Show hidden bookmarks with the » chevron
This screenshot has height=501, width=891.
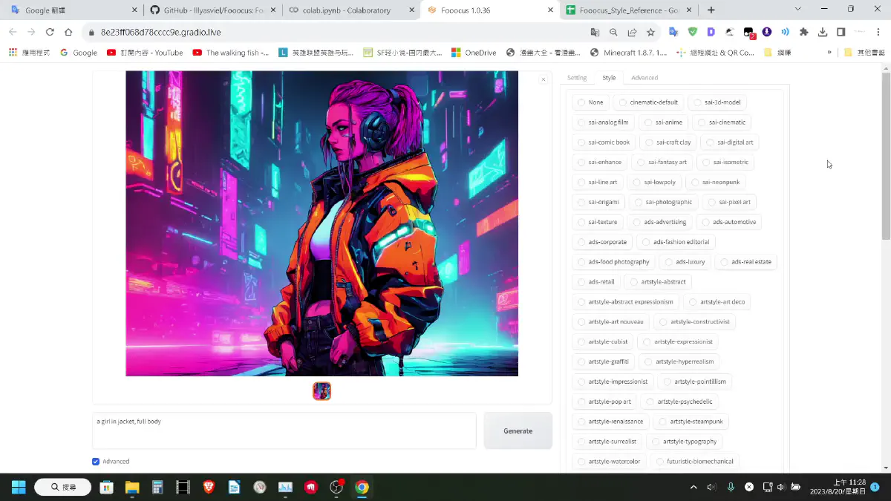pos(829,53)
